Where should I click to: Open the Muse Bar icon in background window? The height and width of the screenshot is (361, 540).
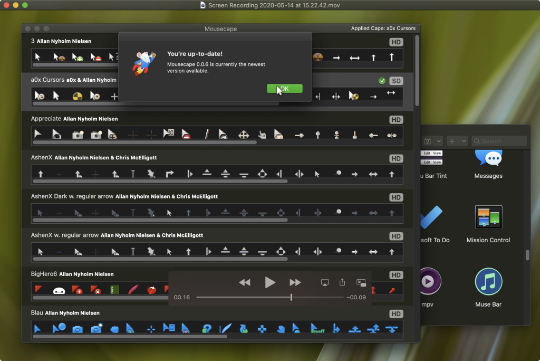click(x=488, y=281)
